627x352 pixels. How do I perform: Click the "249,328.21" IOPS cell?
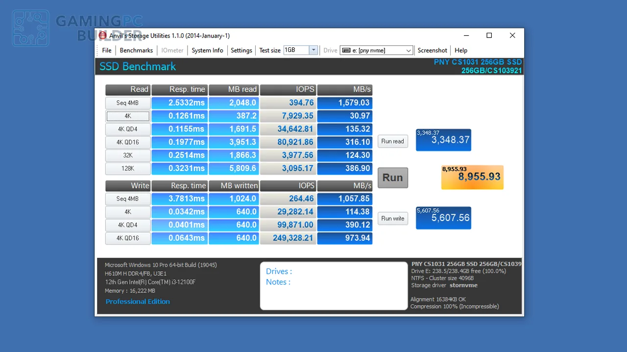pos(288,239)
